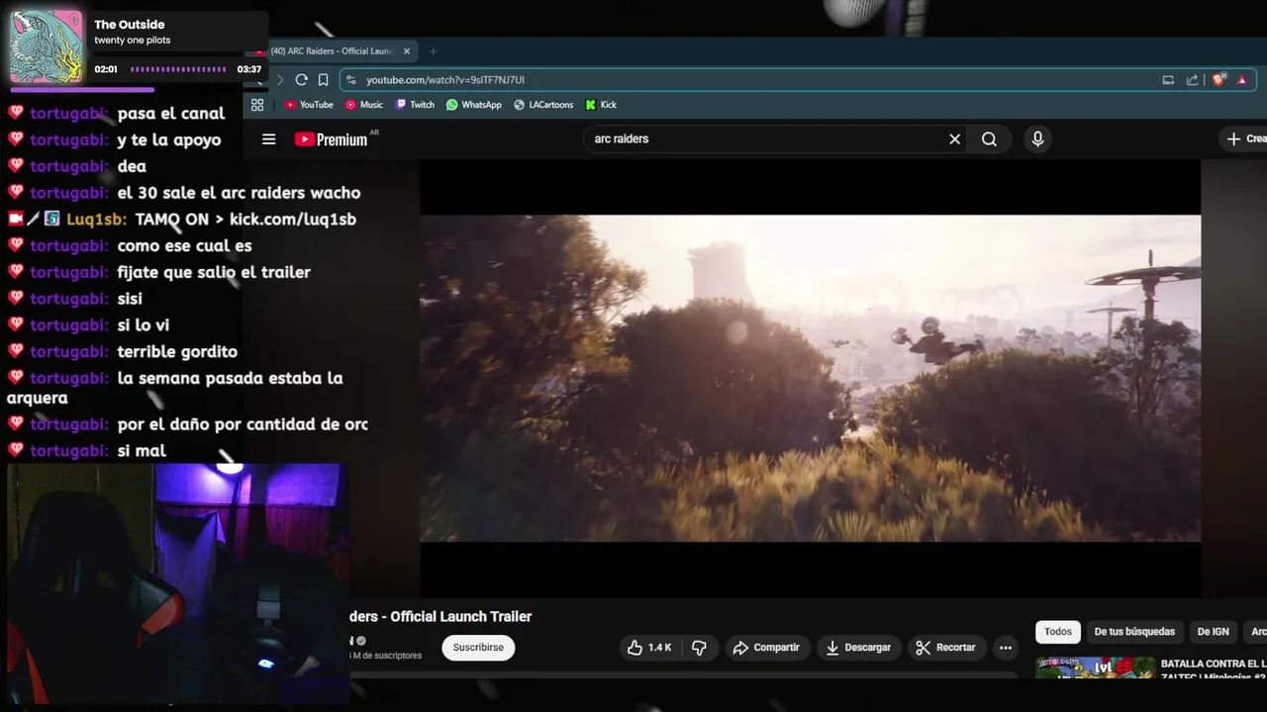Click Recortar clip button
The width and height of the screenshot is (1267, 712).
[946, 648]
